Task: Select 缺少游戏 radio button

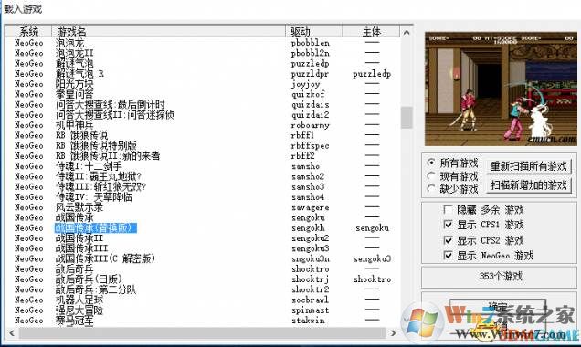Action: click(431, 189)
